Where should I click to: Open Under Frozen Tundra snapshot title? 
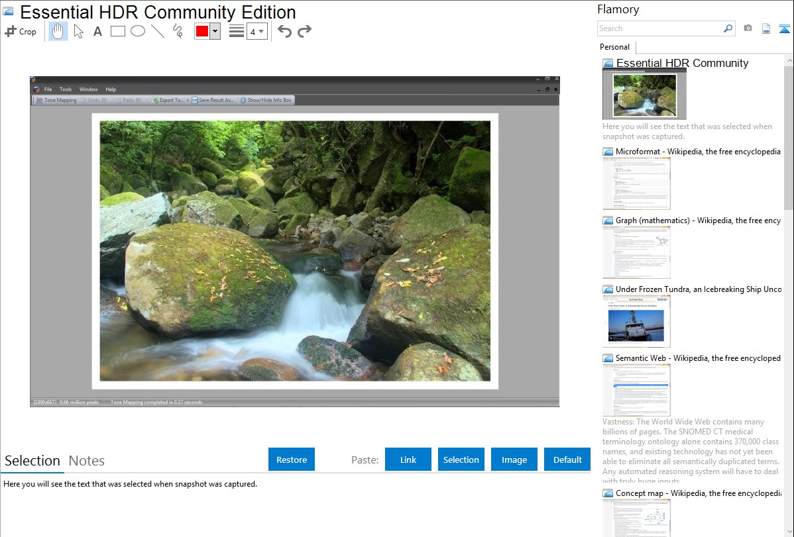tap(699, 289)
